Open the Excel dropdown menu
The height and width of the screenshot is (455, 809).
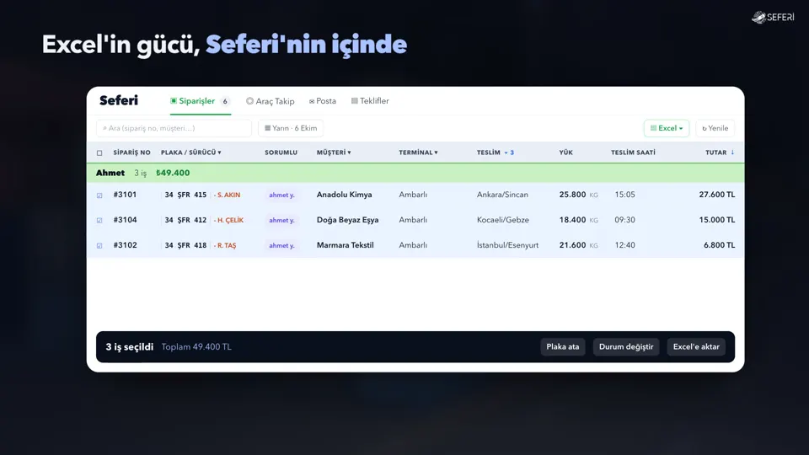pyautogui.click(x=666, y=128)
